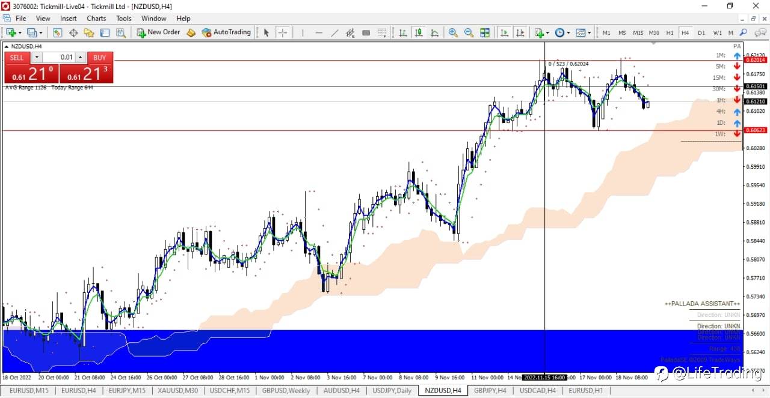770x398 pixels.
Task: Click the Zoom In magnifier icon
Action: tap(453, 32)
